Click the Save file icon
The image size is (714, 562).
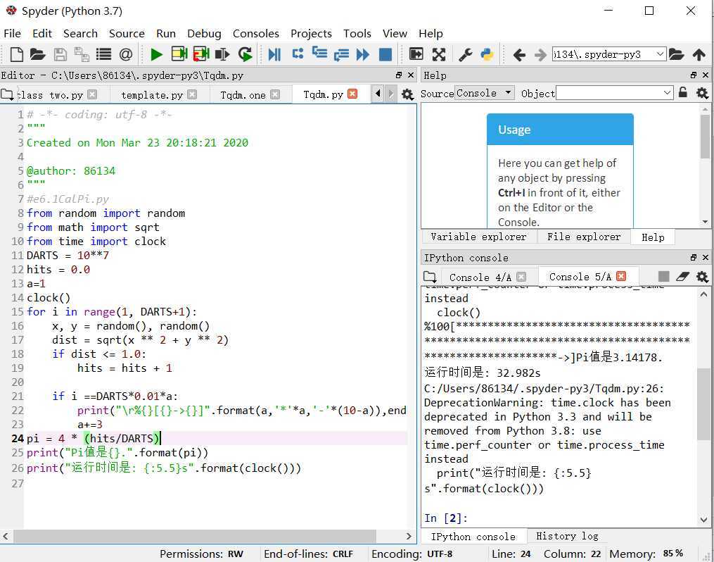(x=60, y=54)
